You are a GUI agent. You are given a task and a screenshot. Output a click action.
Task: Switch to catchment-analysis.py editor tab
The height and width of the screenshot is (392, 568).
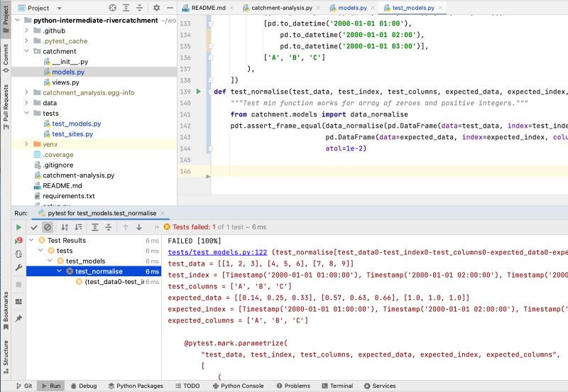[281, 8]
